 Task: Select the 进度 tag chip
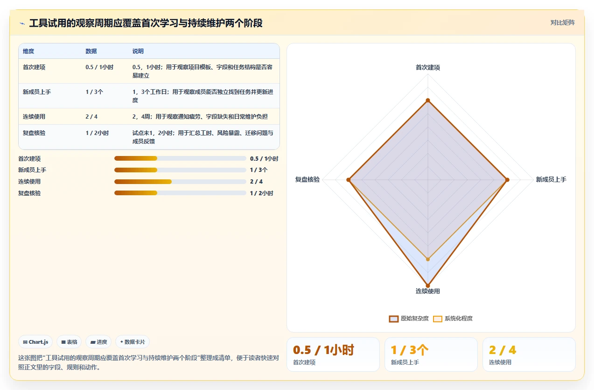(x=98, y=342)
